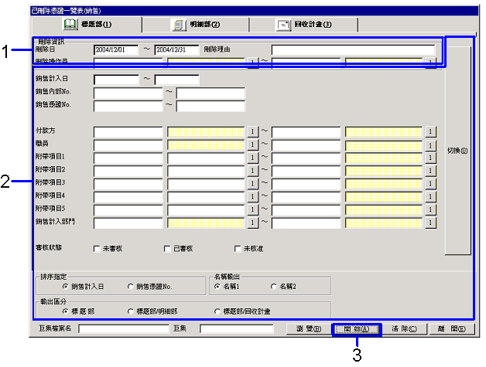Open lookup for 付款方 end value
Screen dimensions: 486x367
click(430, 131)
